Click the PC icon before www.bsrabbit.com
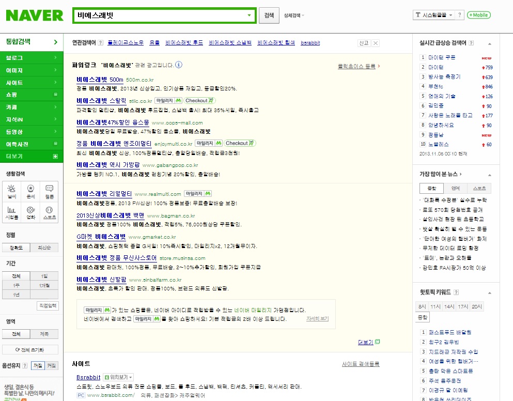 (81, 395)
